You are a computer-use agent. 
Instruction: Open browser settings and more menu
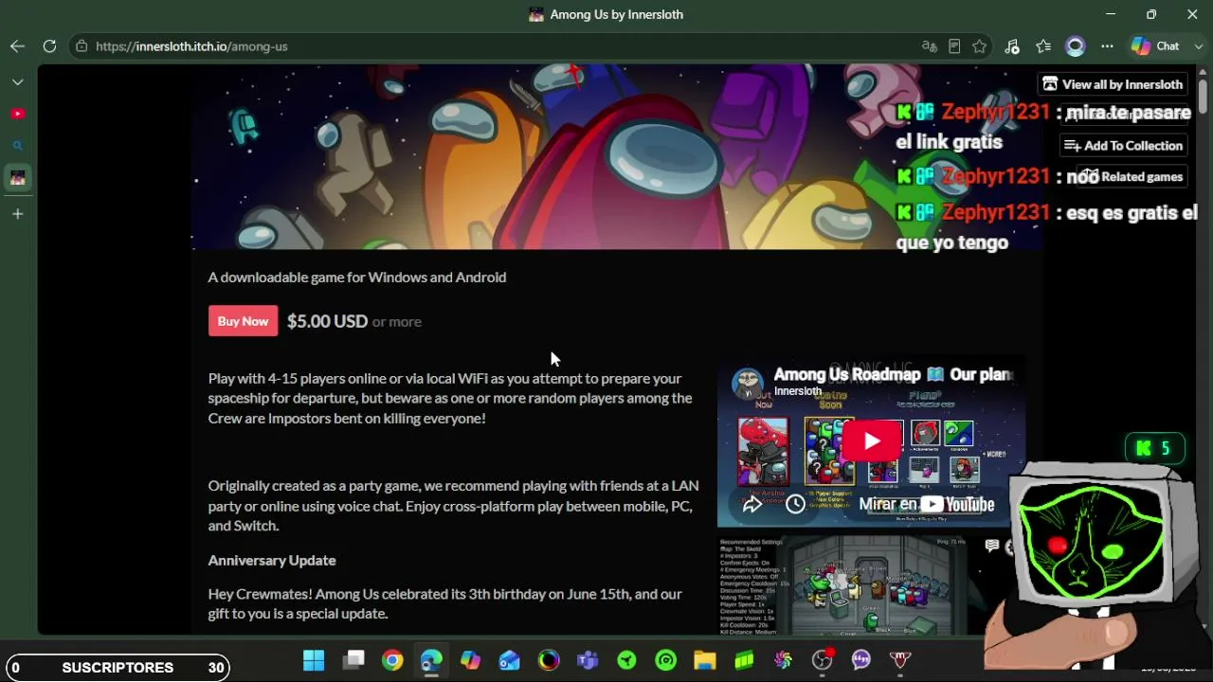(x=1107, y=46)
